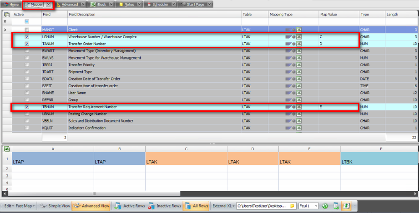Show only Inactive Rows

pyautogui.click(x=166, y=206)
